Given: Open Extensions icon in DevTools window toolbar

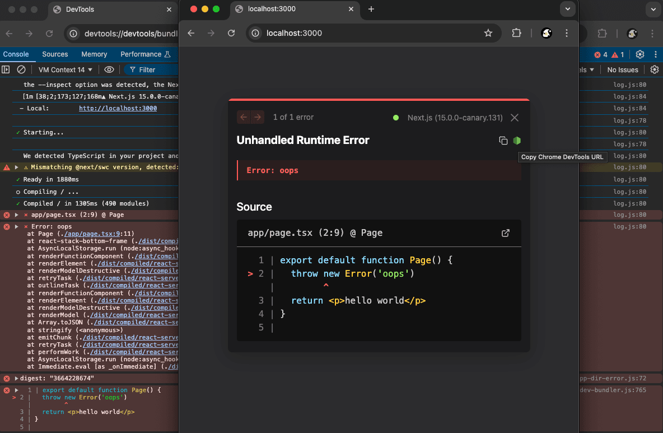Looking at the screenshot, I should (602, 34).
